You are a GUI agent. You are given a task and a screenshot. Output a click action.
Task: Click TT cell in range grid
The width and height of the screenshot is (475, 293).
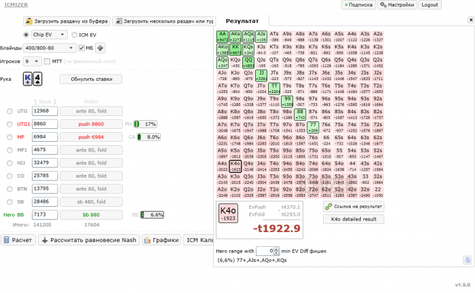[274, 89]
